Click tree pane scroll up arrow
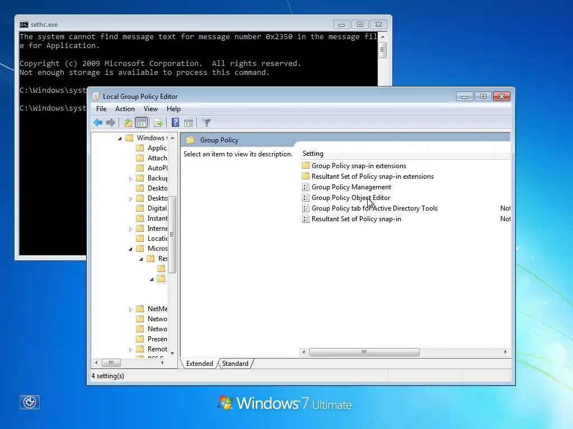The image size is (573, 429). pyautogui.click(x=172, y=138)
